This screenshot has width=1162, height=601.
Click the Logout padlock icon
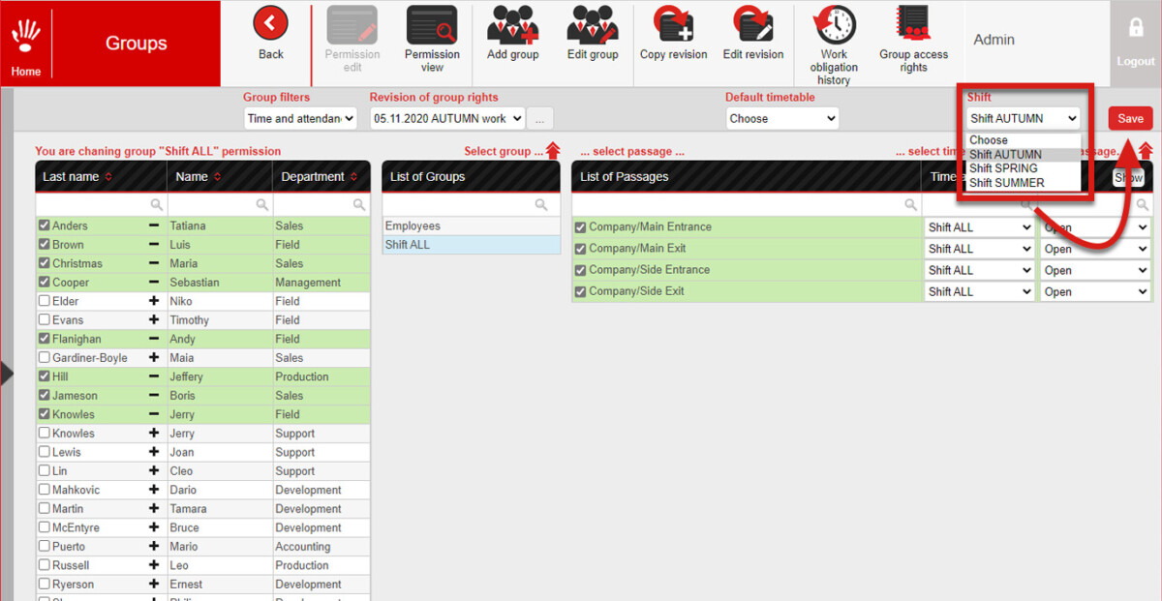point(1136,29)
